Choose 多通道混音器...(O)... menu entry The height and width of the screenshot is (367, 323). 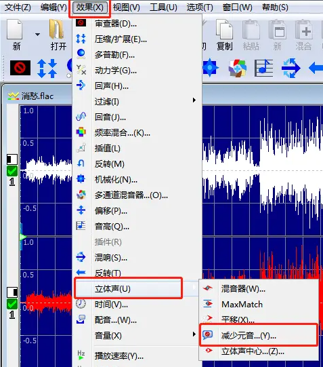coord(137,195)
